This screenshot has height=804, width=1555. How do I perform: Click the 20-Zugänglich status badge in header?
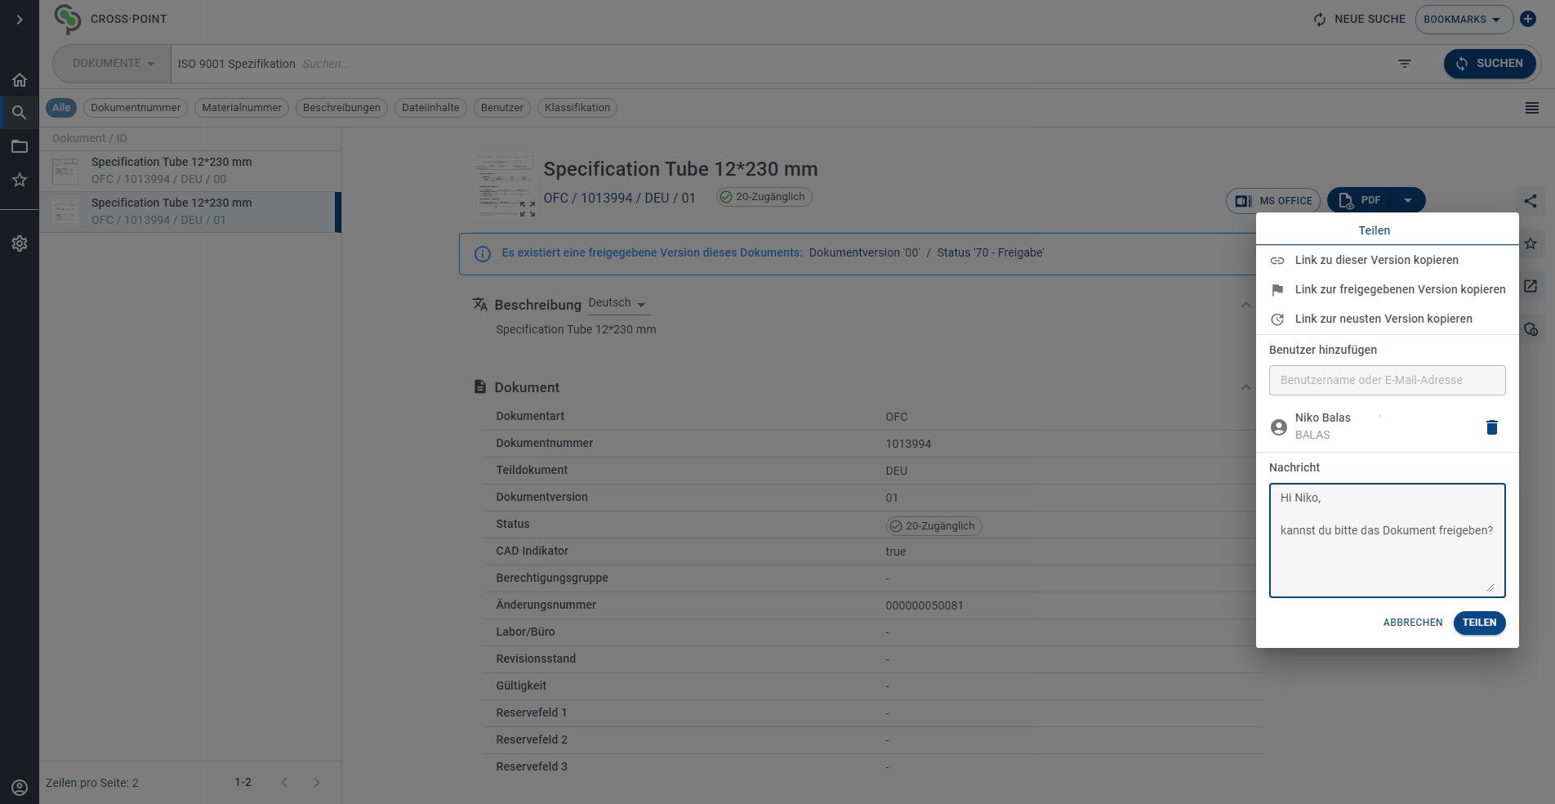[x=764, y=197]
